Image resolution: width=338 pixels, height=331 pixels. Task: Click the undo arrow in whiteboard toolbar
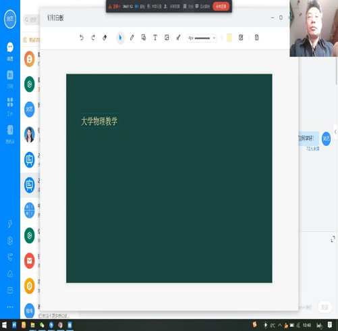[x=82, y=38]
